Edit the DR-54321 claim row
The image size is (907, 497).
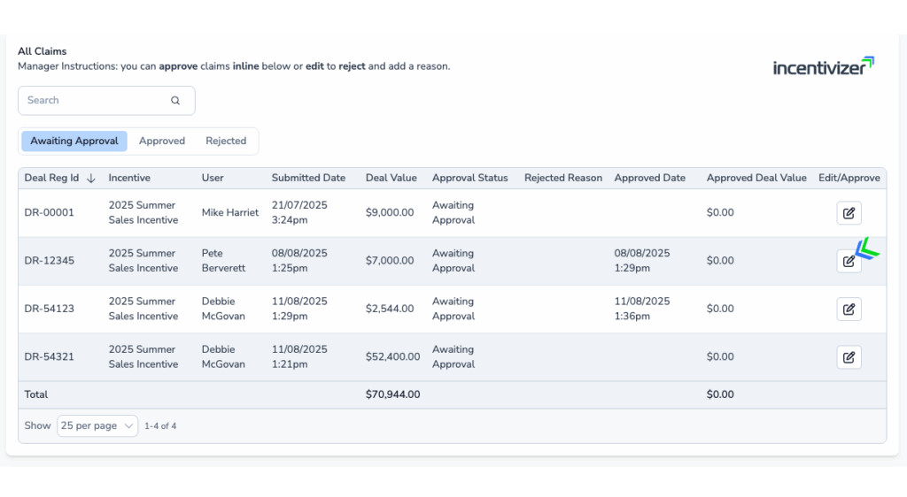click(849, 357)
